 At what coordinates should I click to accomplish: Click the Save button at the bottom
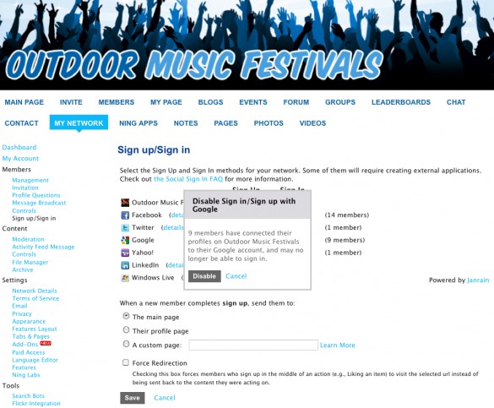[133, 398]
